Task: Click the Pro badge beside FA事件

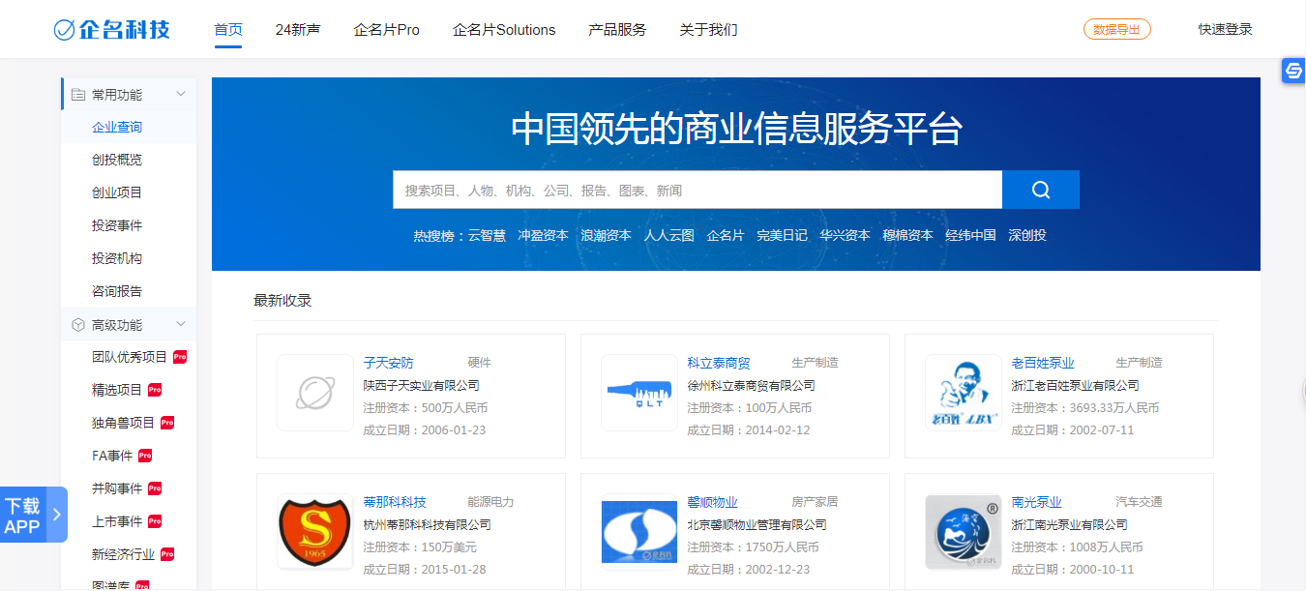Action: pyautogui.click(x=145, y=456)
